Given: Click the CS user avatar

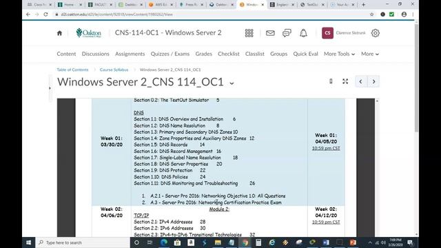Looking at the screenshot, I should click(327, 33).
